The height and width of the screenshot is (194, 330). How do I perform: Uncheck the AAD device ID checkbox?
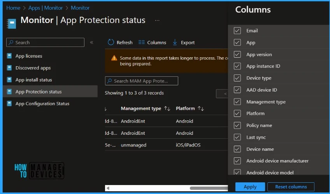point(237,90)
